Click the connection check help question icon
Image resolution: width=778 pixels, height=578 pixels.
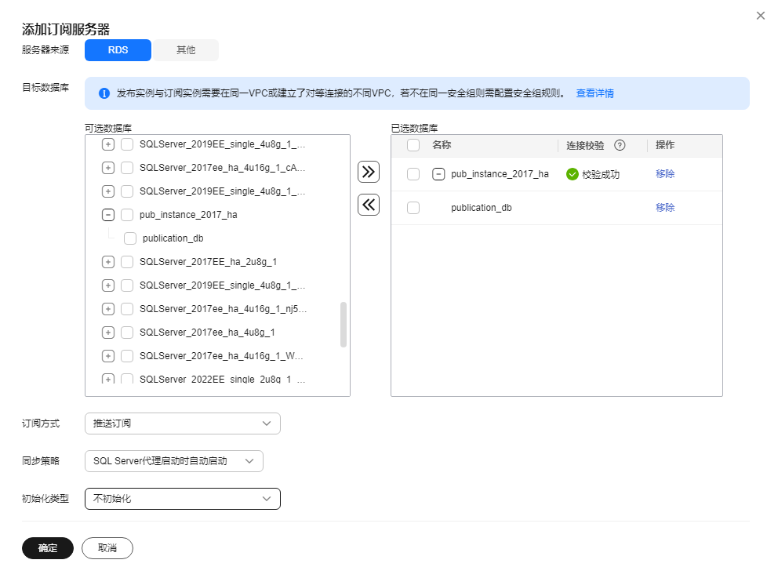(620, 145)
